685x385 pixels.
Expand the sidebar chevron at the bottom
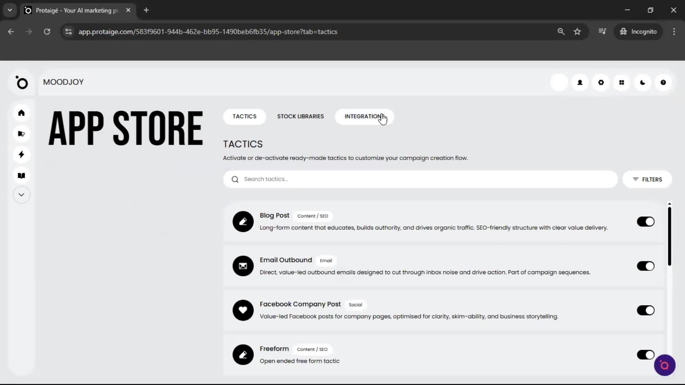click(21, 194)
